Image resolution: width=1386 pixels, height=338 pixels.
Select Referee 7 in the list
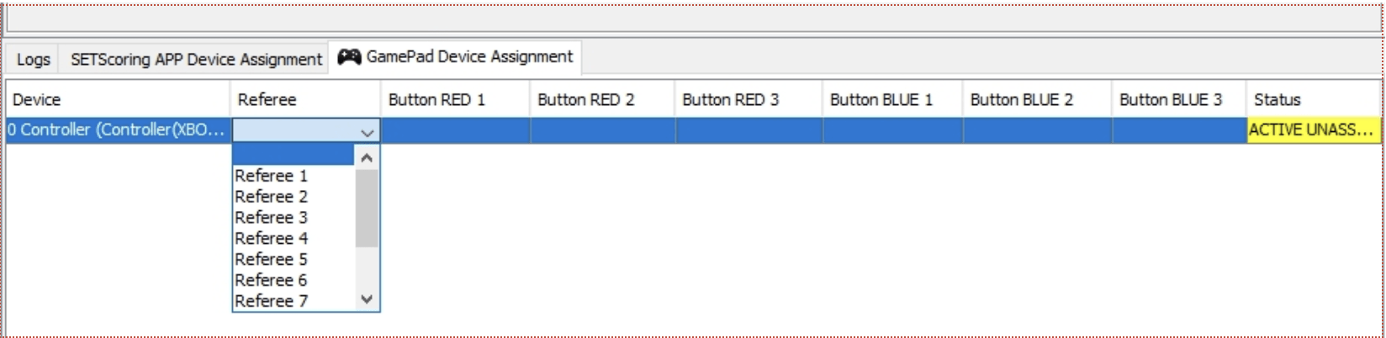point(271,301)
